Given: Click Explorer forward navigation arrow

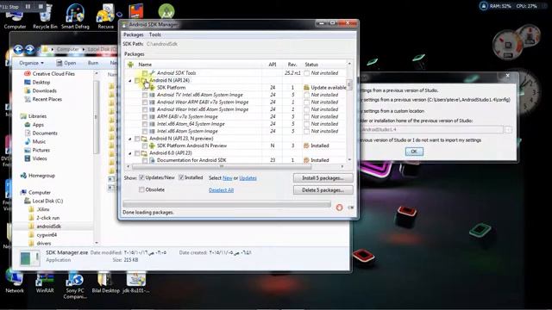Looking at the screenshot, I should point(30,49).
